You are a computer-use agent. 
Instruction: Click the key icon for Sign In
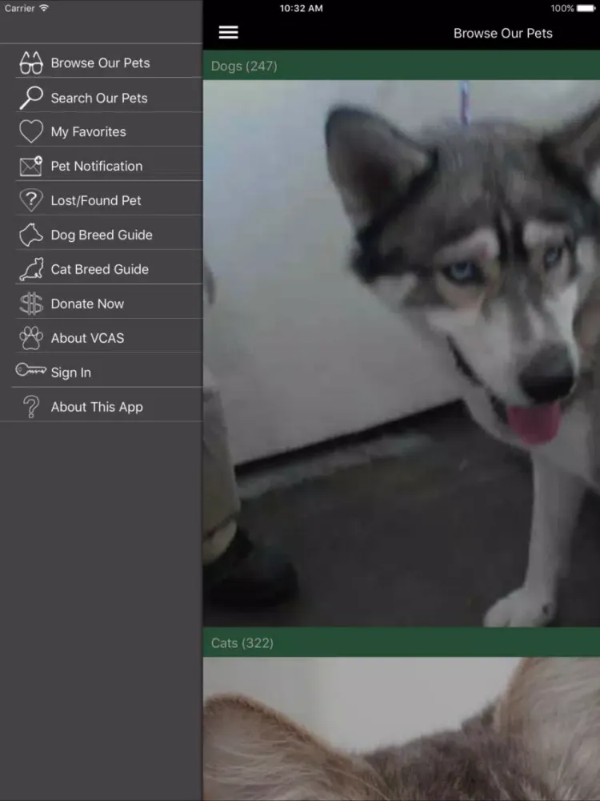pyautogui.click(x=30, y=369)
